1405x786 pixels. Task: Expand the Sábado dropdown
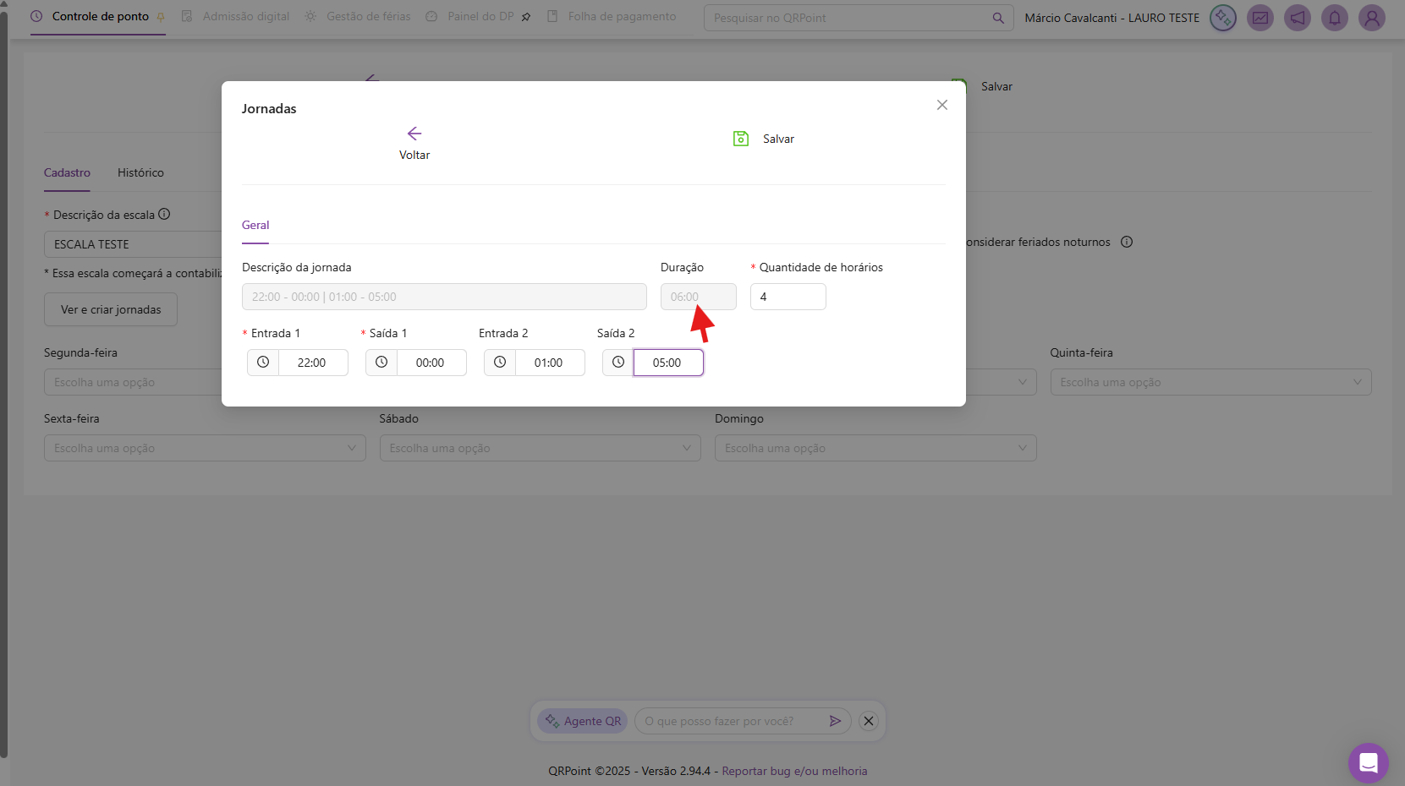pos(540,448)
